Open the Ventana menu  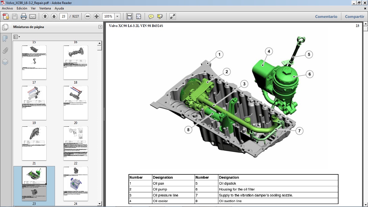45,8
